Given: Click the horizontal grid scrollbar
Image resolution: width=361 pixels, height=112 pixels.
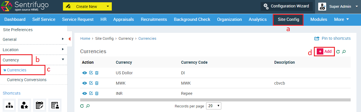Looking at the screenshot, I should pyautogui.click(x=215, y=100).
